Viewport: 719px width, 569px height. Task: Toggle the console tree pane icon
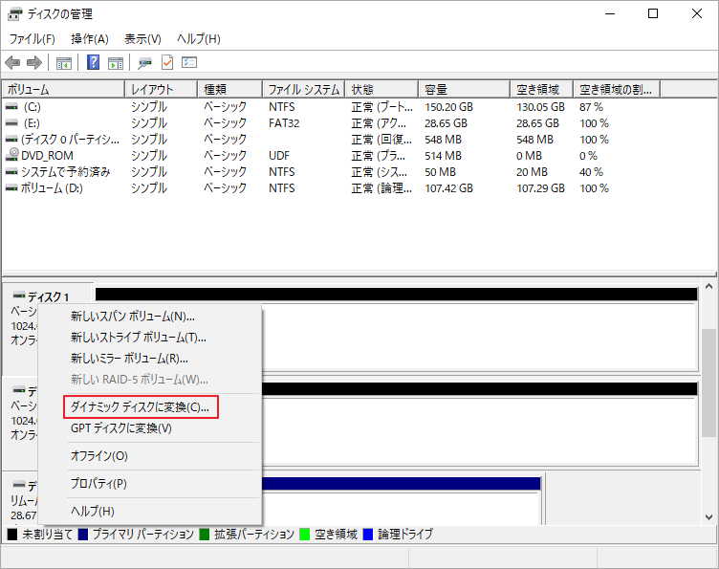pyautogui.click(x=64, y=63)
